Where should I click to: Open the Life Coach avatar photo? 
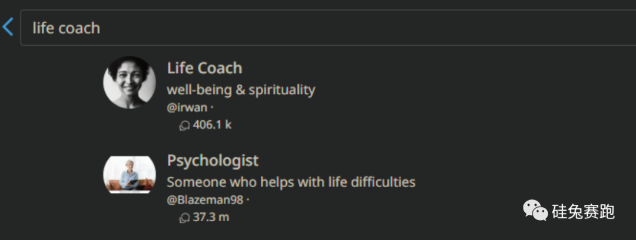[x=130, y=82]
